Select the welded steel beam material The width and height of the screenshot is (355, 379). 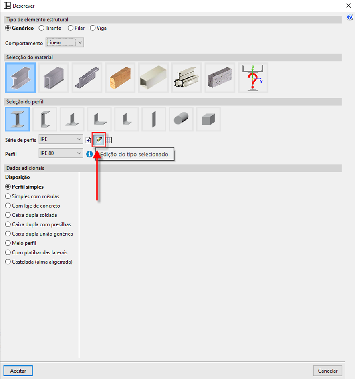click(54, 78)
